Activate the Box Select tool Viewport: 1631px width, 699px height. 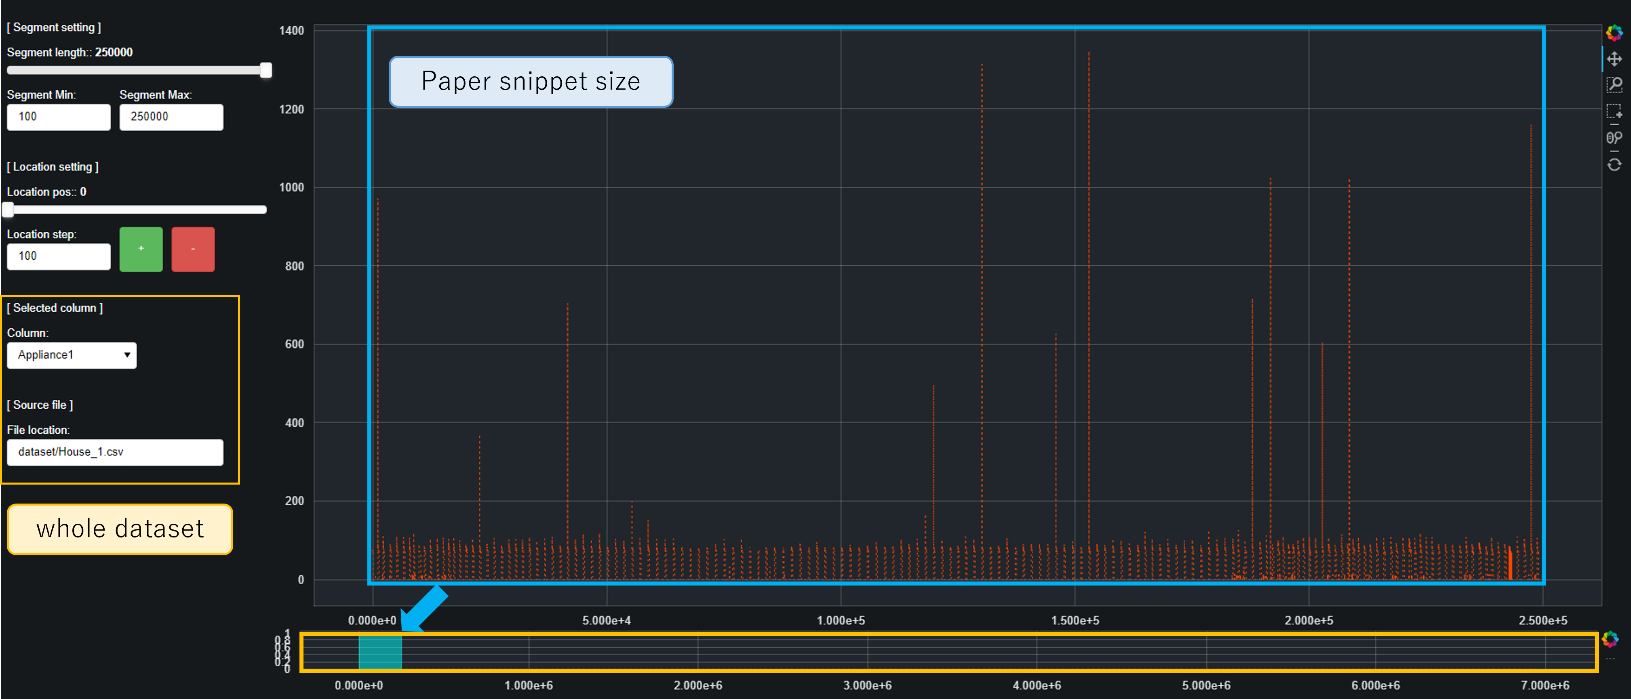[x=1614, y=111]
